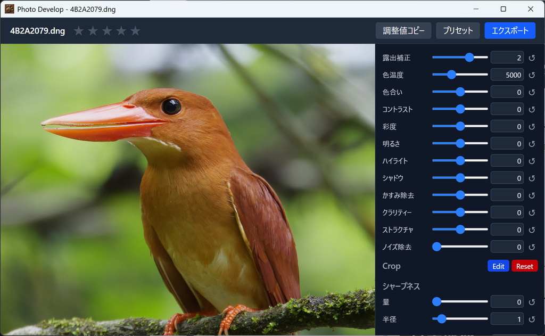The image size is (545, 336).
Task: Click the 色温度 value input field
Action: pos(507,75)
